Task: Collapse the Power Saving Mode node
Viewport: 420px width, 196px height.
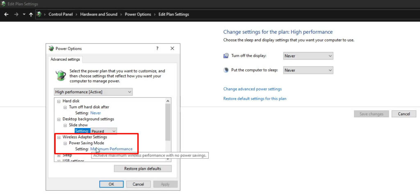Action: (x=65, y=143)
